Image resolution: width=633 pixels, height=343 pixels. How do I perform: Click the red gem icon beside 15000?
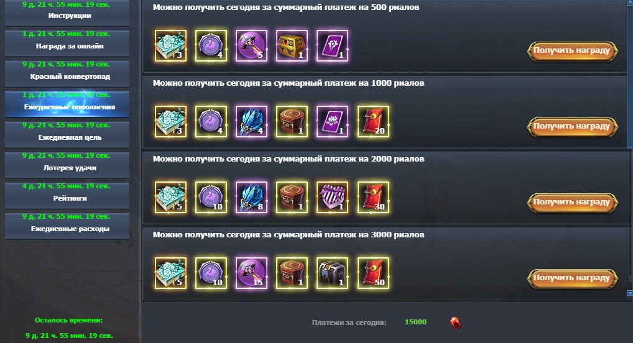pos(455,323)
